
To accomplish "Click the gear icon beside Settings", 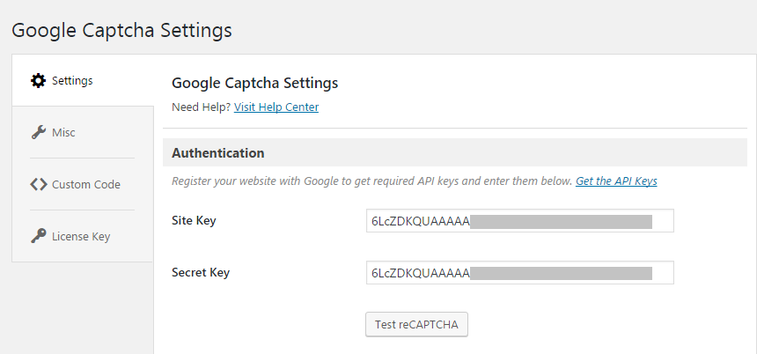I will [38, 81].
